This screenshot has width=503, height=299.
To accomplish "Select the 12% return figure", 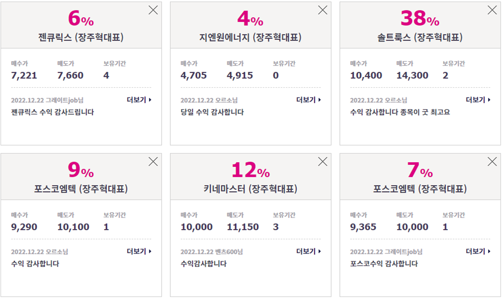I will [x=250, y=170].
